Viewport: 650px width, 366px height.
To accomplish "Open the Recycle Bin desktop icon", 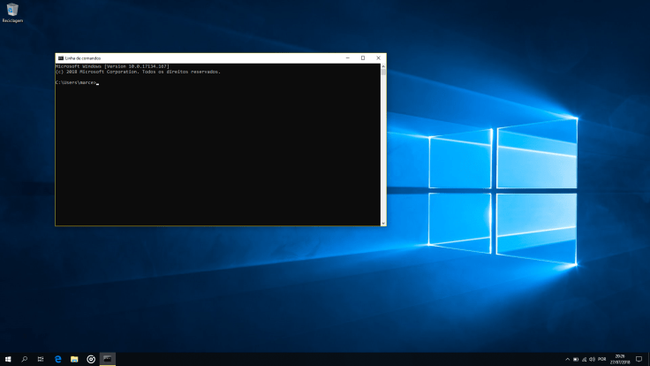I will (11, 11).
